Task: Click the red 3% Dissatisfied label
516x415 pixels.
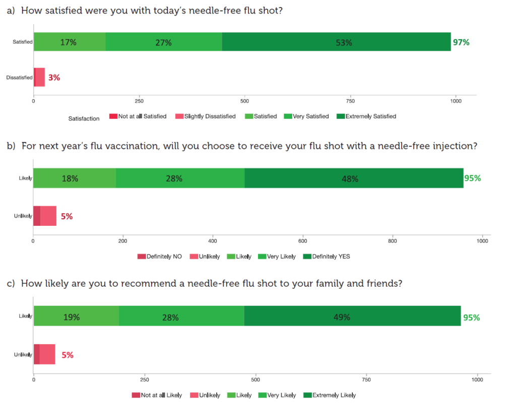Action: click(x=54, y=78)
